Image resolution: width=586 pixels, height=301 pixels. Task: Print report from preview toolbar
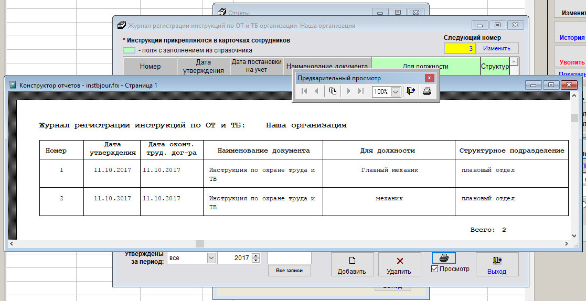[427, 91]
